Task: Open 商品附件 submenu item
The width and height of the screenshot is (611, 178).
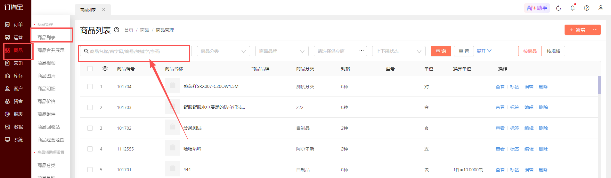Action: [x=46, y=114]
